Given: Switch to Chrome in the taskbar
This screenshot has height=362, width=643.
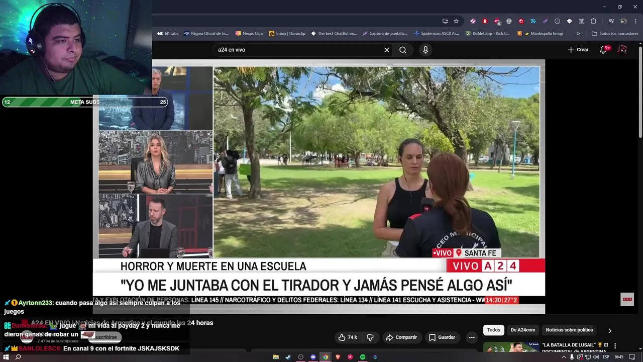Looking at the screenshot, I should [x=326, y=357].
